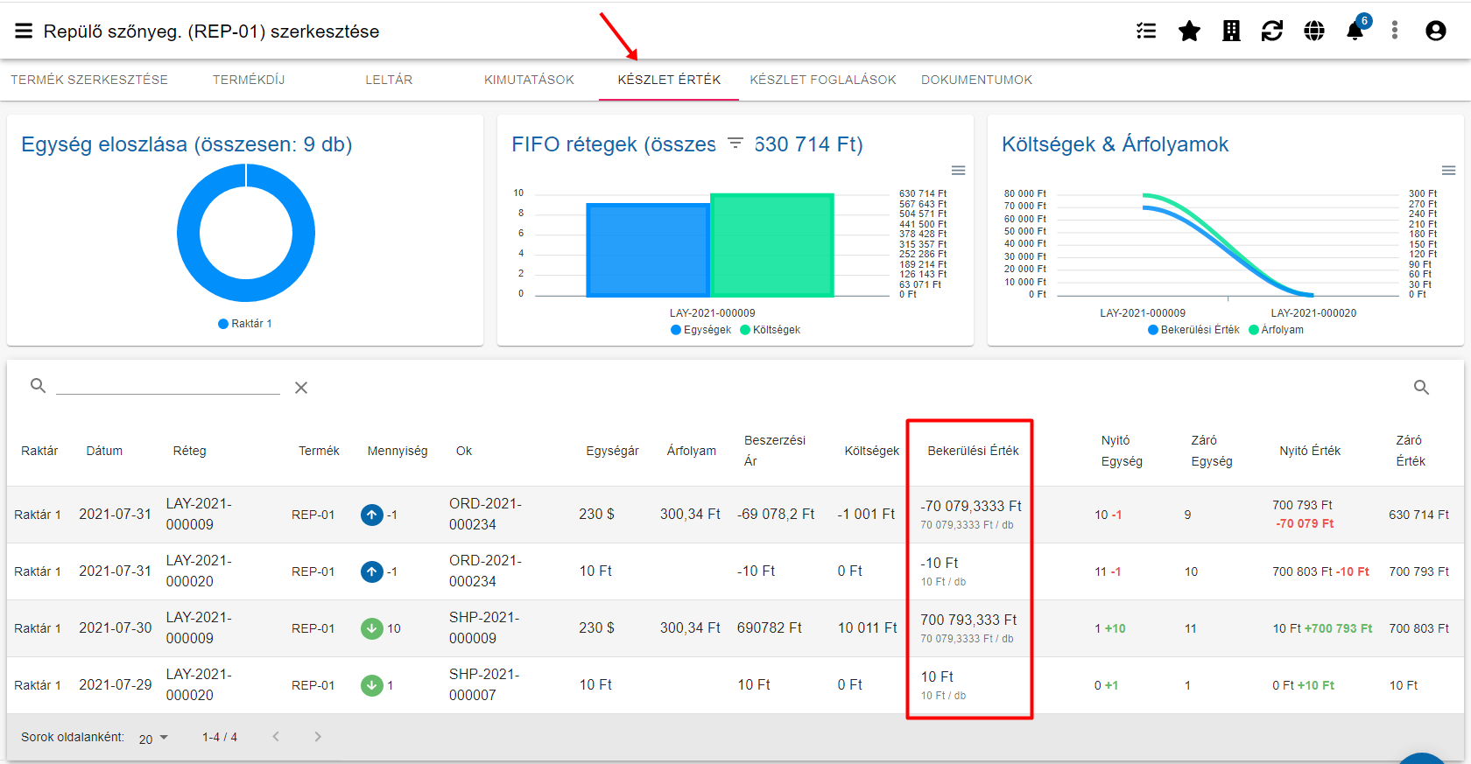Image resolution: width=1471 pixels, height=764 pixels.
Task: Click 10 011 Ft costs cell
Action: click(x=867, y=628)
